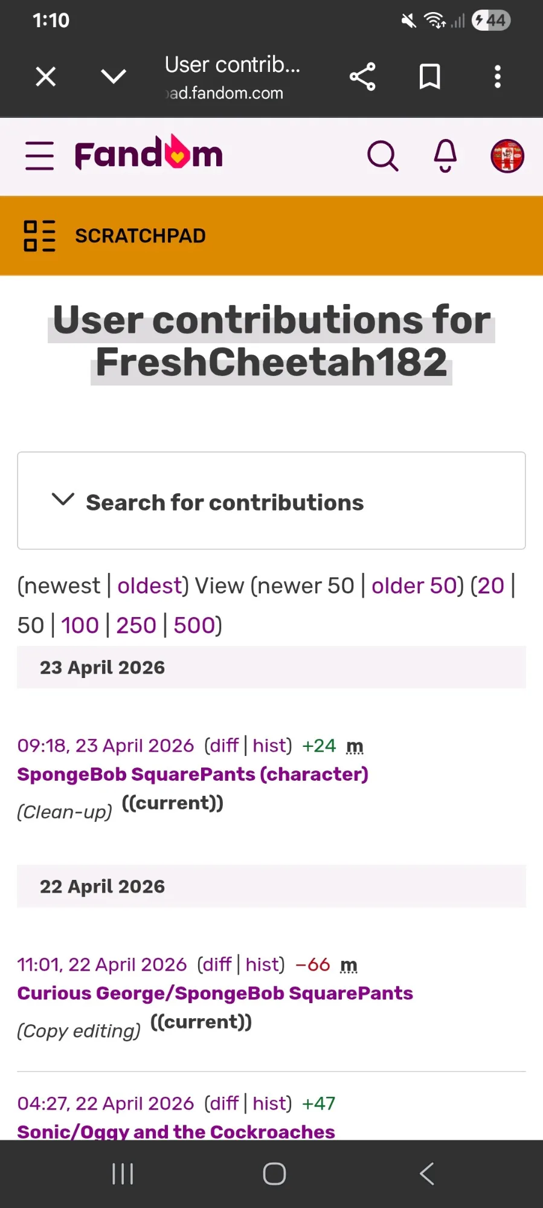
Task: Tap the Fandom logo
Action: tap(149, 153)
